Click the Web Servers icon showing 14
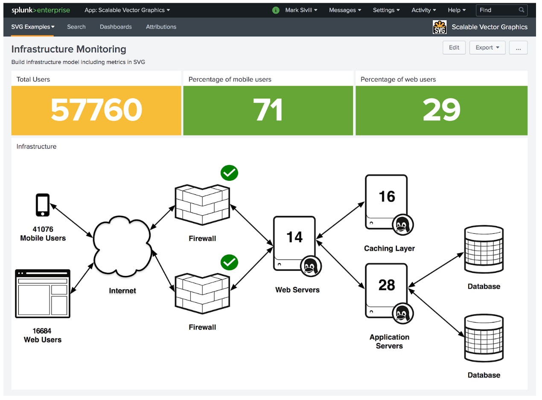 tap(294, 243)
